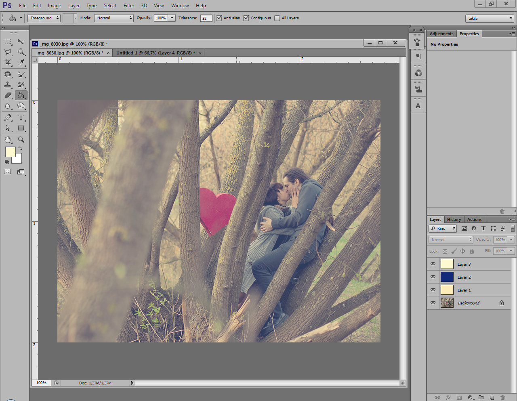Uncheck the Contiguous option
This screenshot has height=401, width=517.
tap(246, 18)
